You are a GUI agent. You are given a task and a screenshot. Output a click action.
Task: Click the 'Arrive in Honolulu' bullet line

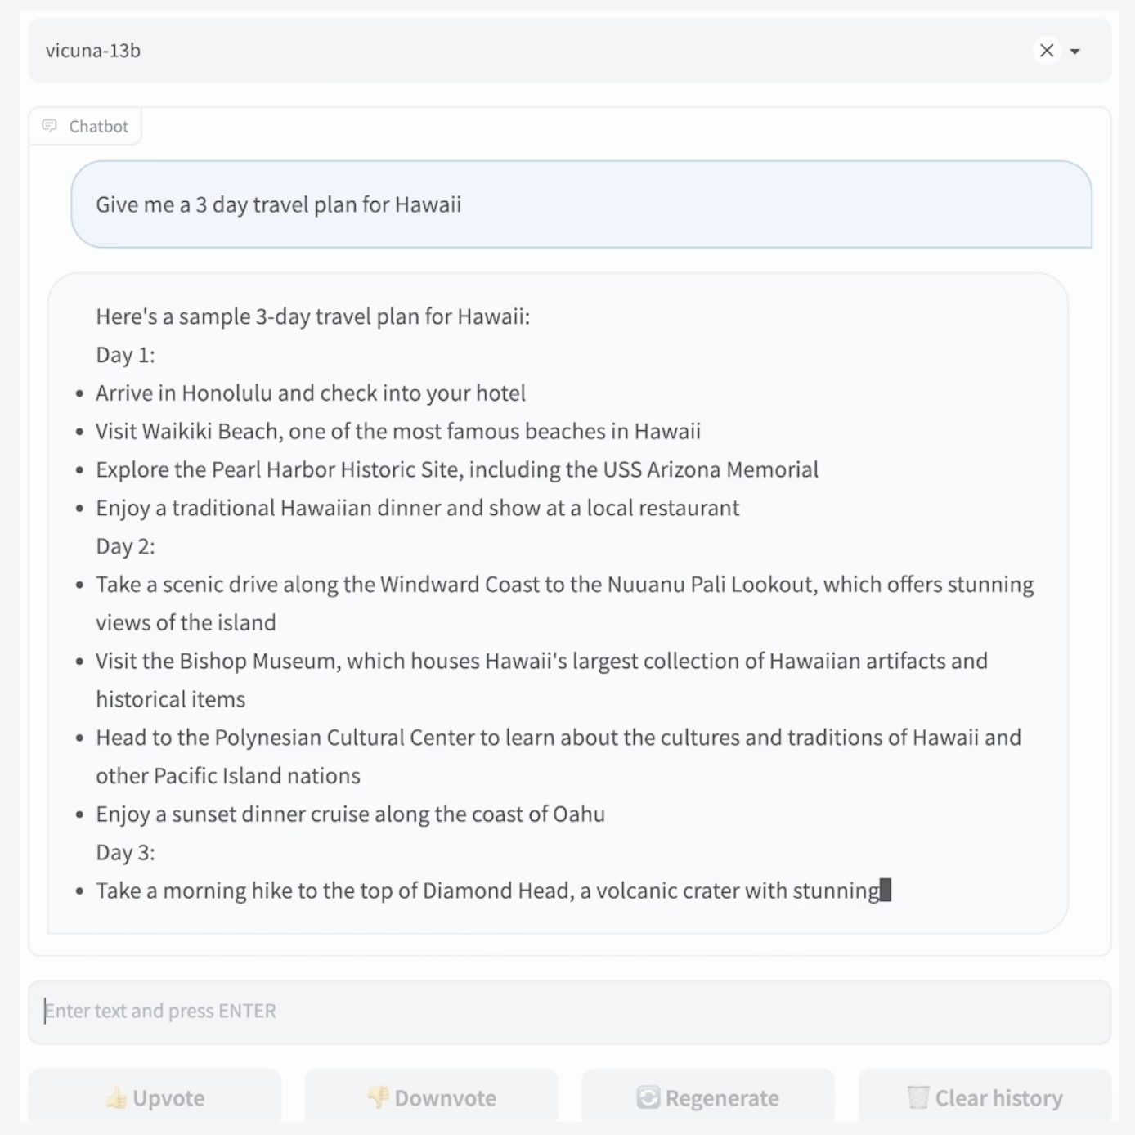310,393
